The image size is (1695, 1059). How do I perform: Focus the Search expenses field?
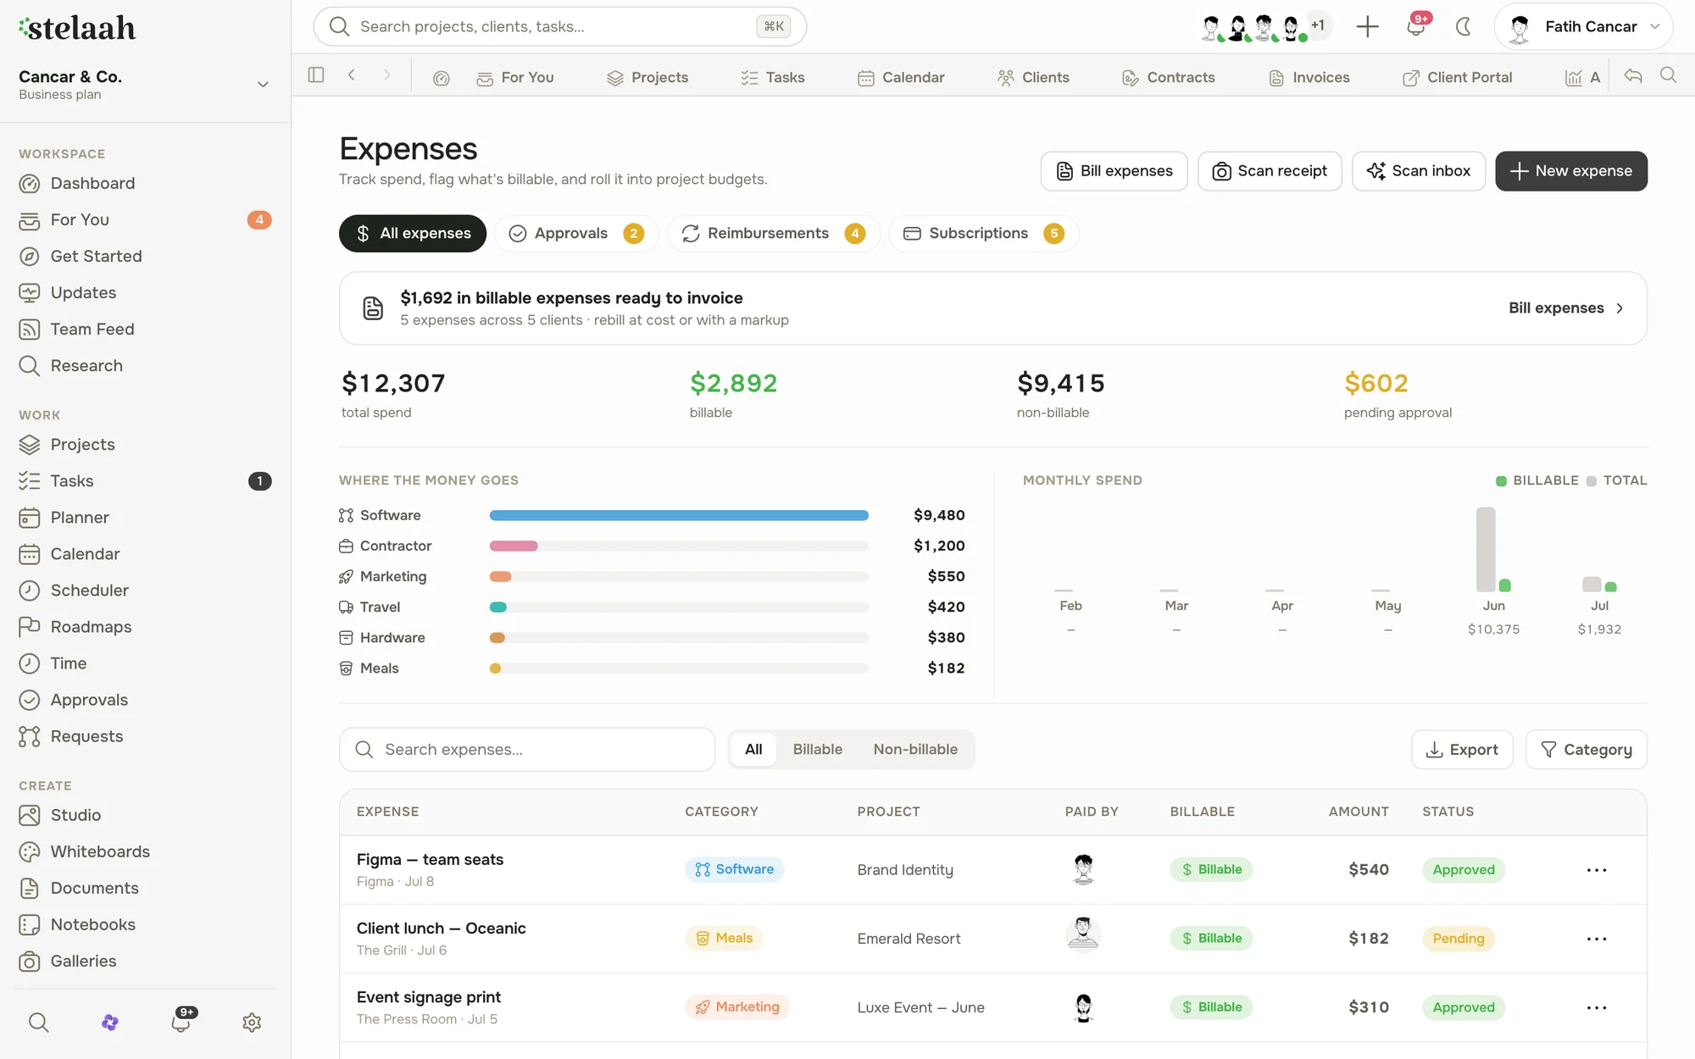[x=526, y=750]
